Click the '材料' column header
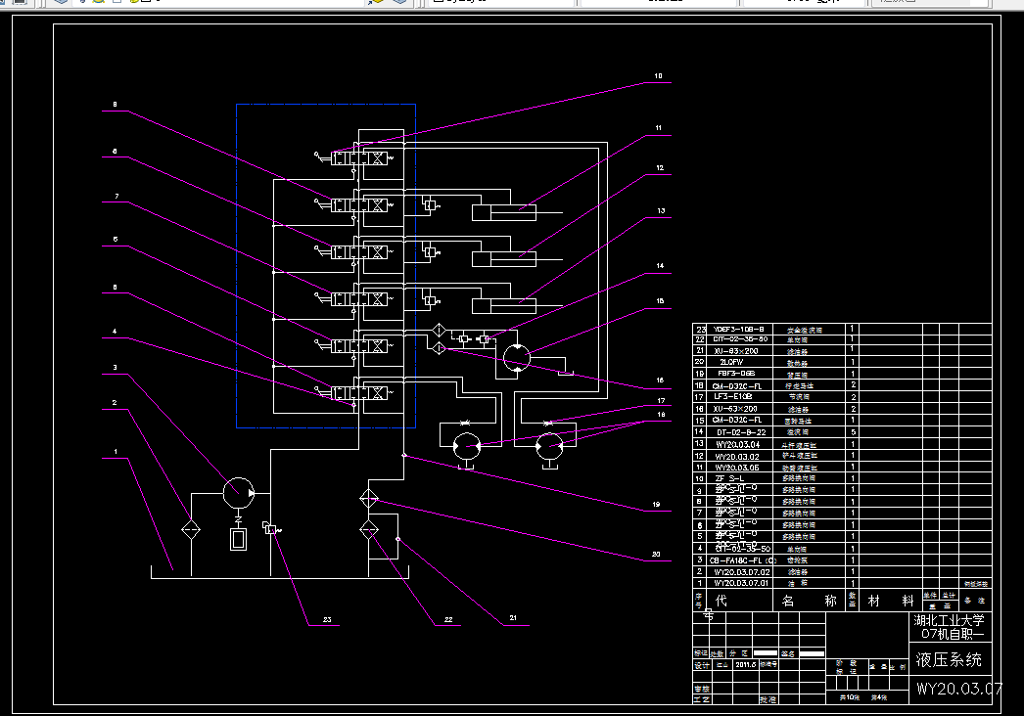 click(891, 601)
